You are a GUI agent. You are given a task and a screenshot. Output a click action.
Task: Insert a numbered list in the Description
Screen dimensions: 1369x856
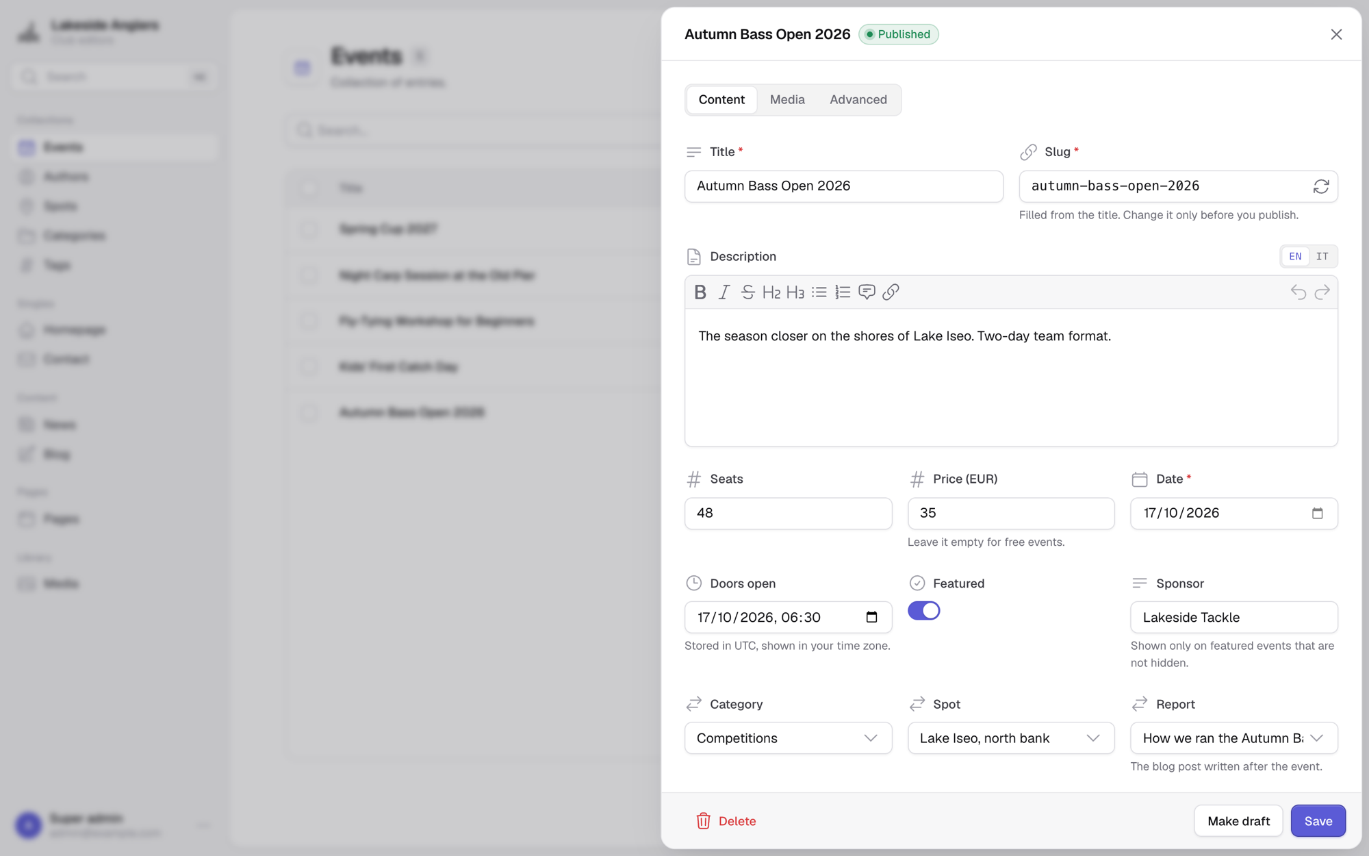coord(843,292)
